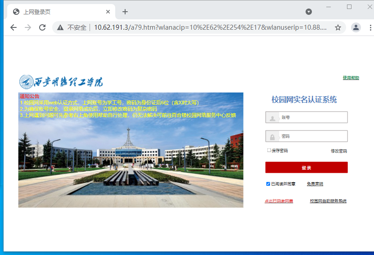Open Chrome three-dot menu
The height and width of the screenshot is (255, 374).
pos(370,27)
